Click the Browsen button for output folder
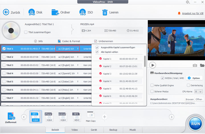Viewport: 205px width, 134px height. click(x=190, y=99)
